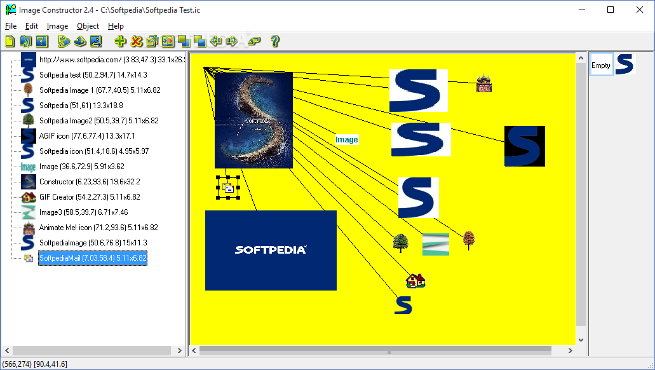Open the Edit menu

pyautogui.click(x=31, y=26)
